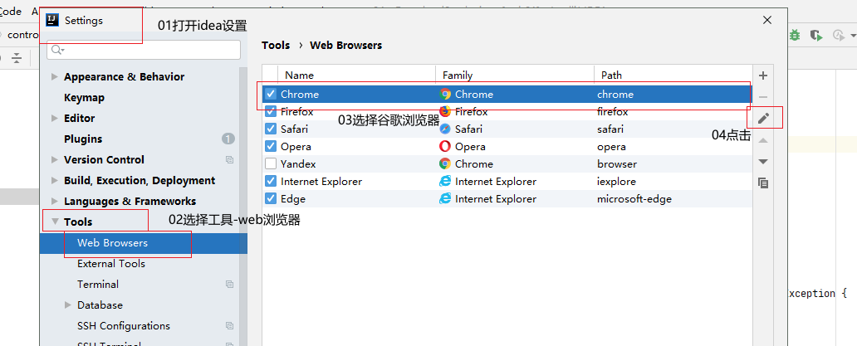Select the Yandex name cell
This screenshot has width=857, height=346.
pyautogui.click(x=298, y=163)
